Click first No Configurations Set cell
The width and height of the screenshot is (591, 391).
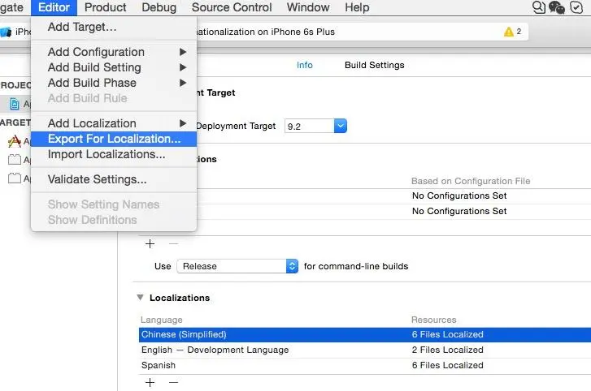point(459,195)
